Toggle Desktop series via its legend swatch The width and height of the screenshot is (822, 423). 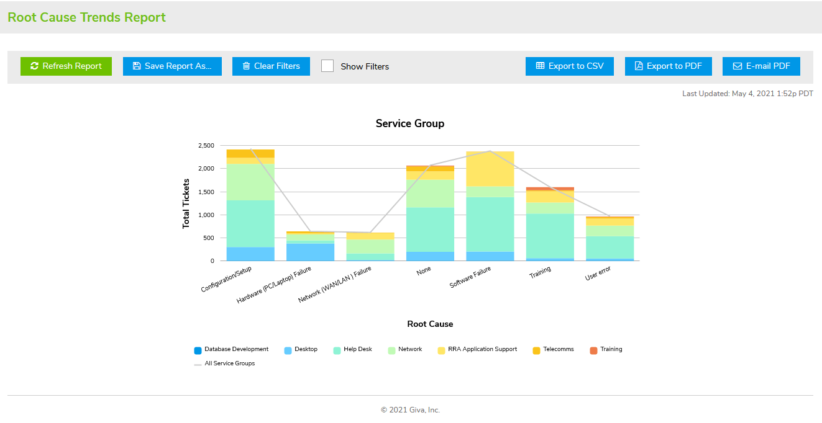(288, 350)
